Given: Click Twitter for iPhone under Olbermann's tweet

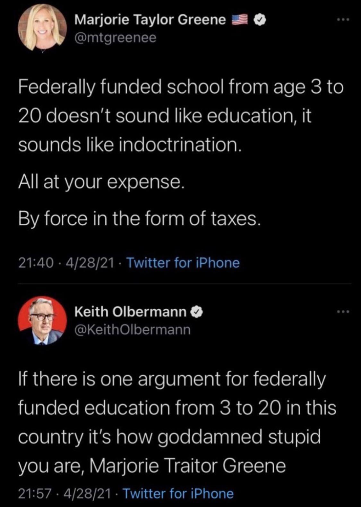Looking at the screenshot, I should click(x=178, y=494).
